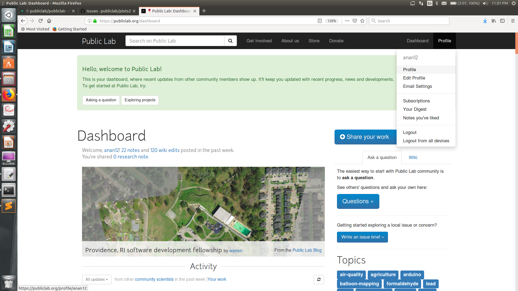This screenshot has width=518, height=291.
Task: Click the Search on Public Lab field
Action: click(x=175, y=41)
